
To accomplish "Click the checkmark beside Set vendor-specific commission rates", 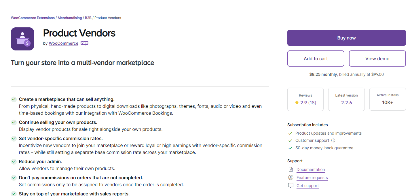I will point(14,138).
